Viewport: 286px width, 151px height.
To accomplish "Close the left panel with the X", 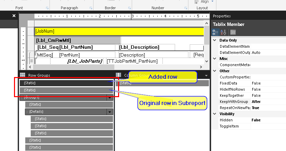I will click(14, 16).
